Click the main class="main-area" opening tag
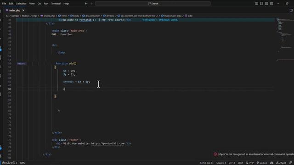 tap(69, 31)
